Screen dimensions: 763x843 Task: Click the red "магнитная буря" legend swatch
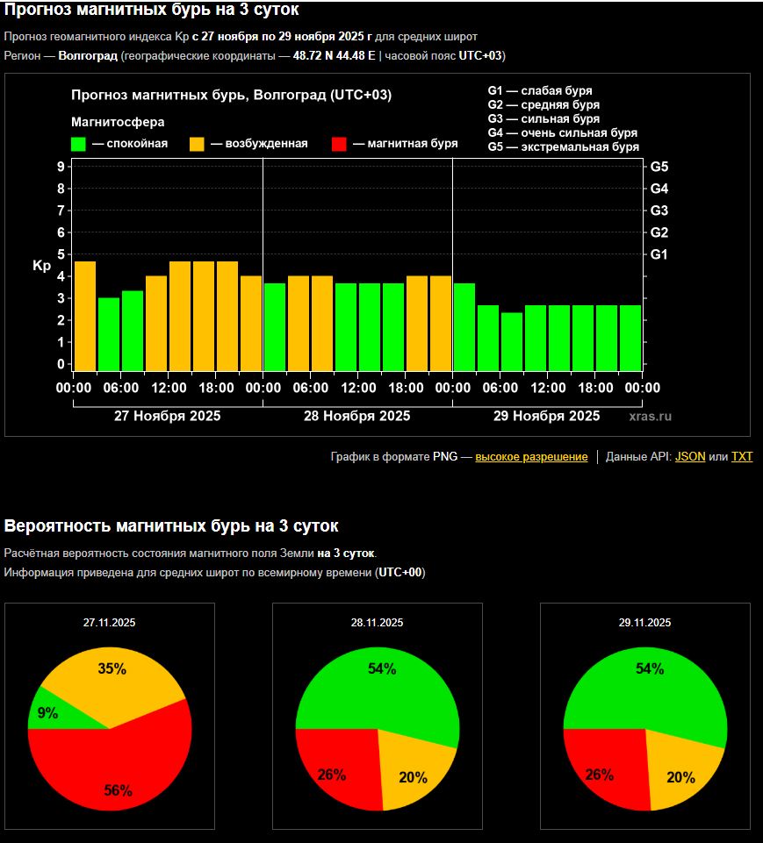(x=340, y=144)
